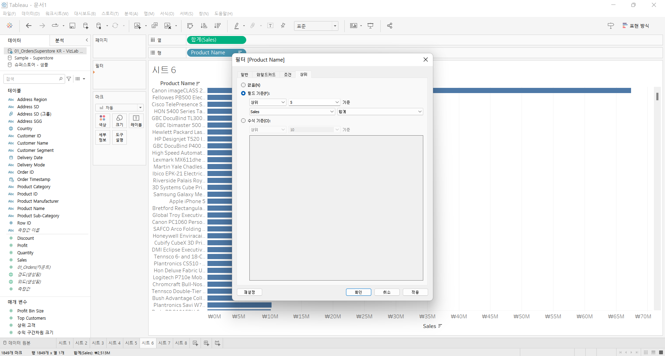Switch to the Condition filter tab
The height and width of the screenshot is (356, 665).
(287, 74)
